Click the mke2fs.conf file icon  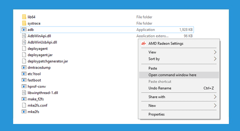pos(24,105)
